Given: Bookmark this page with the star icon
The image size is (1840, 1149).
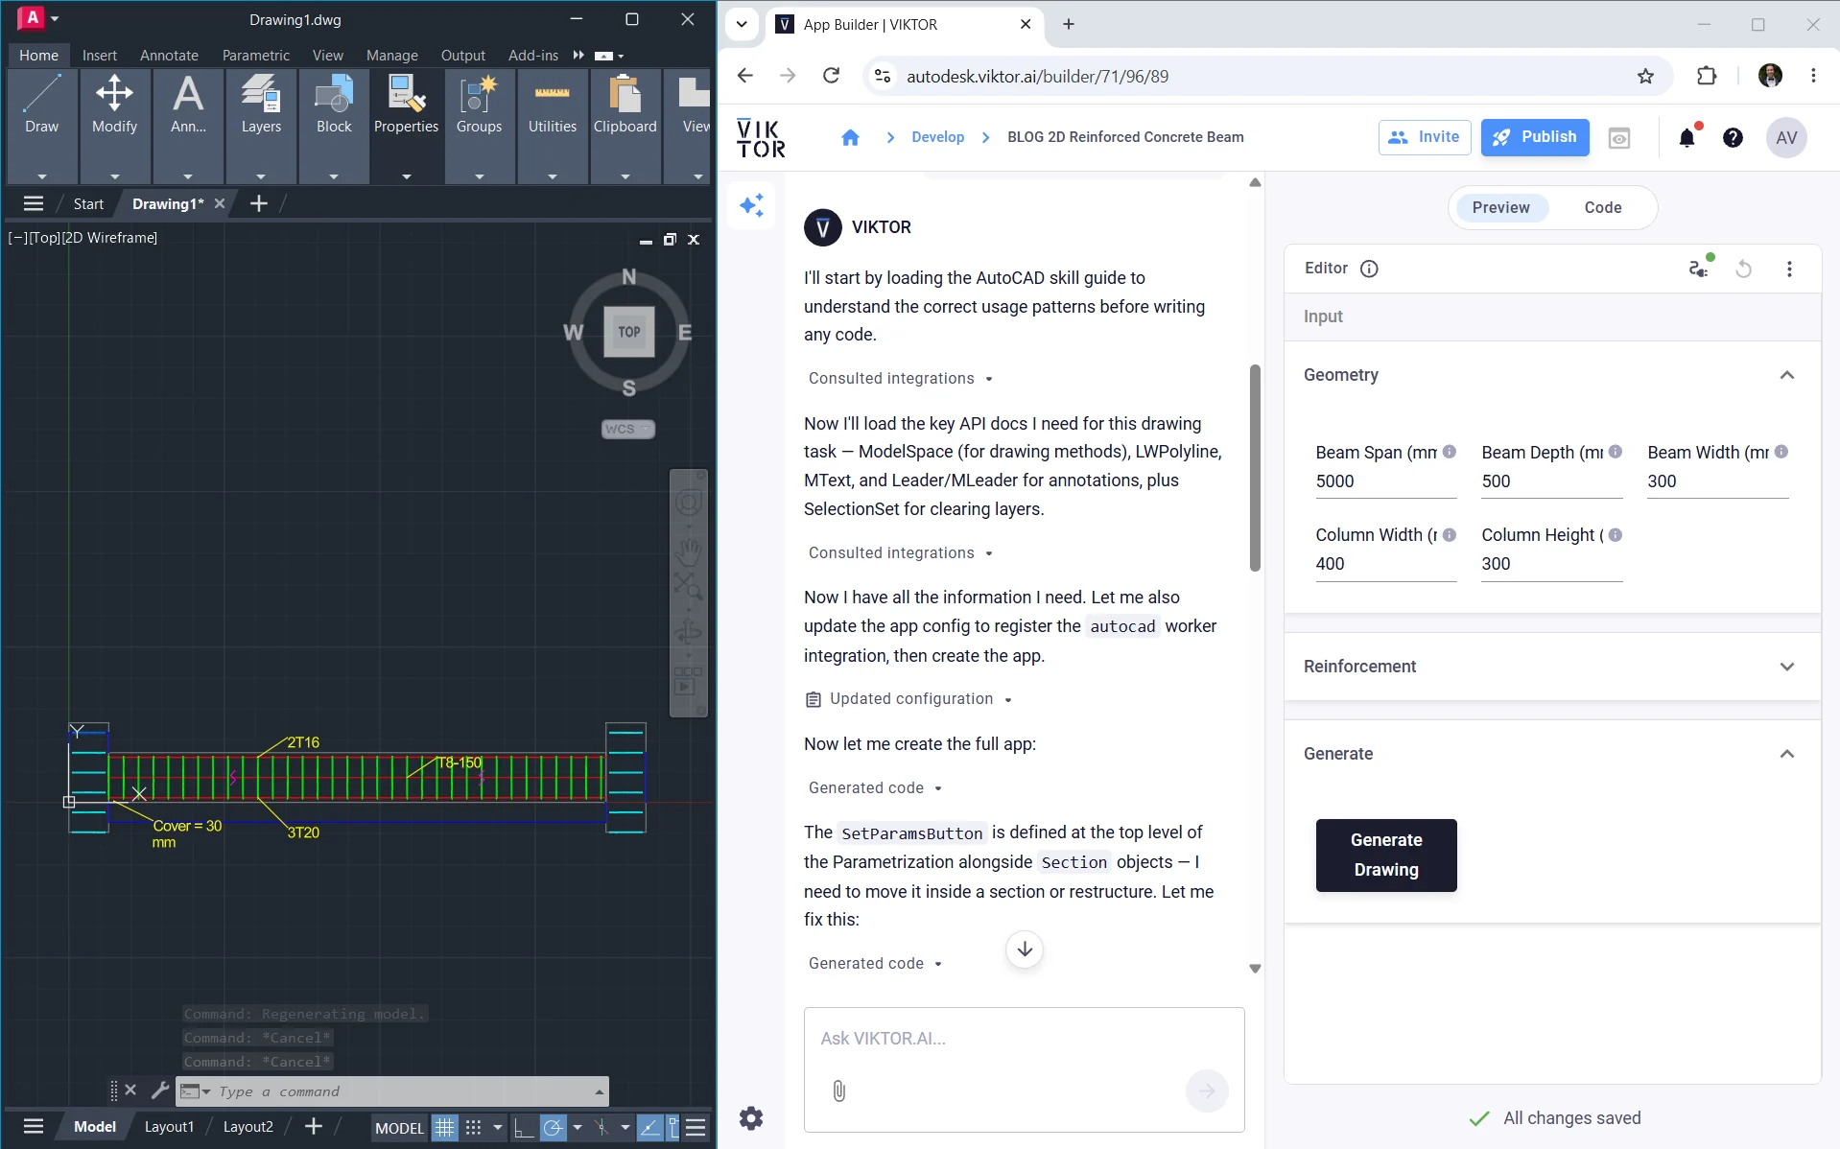Looking at the screenshot, I should pyautogui.click(x=1646, y=77).
